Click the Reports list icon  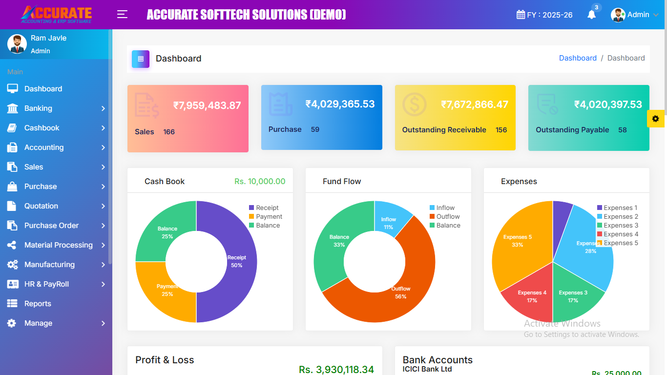[x=12, y=304]
